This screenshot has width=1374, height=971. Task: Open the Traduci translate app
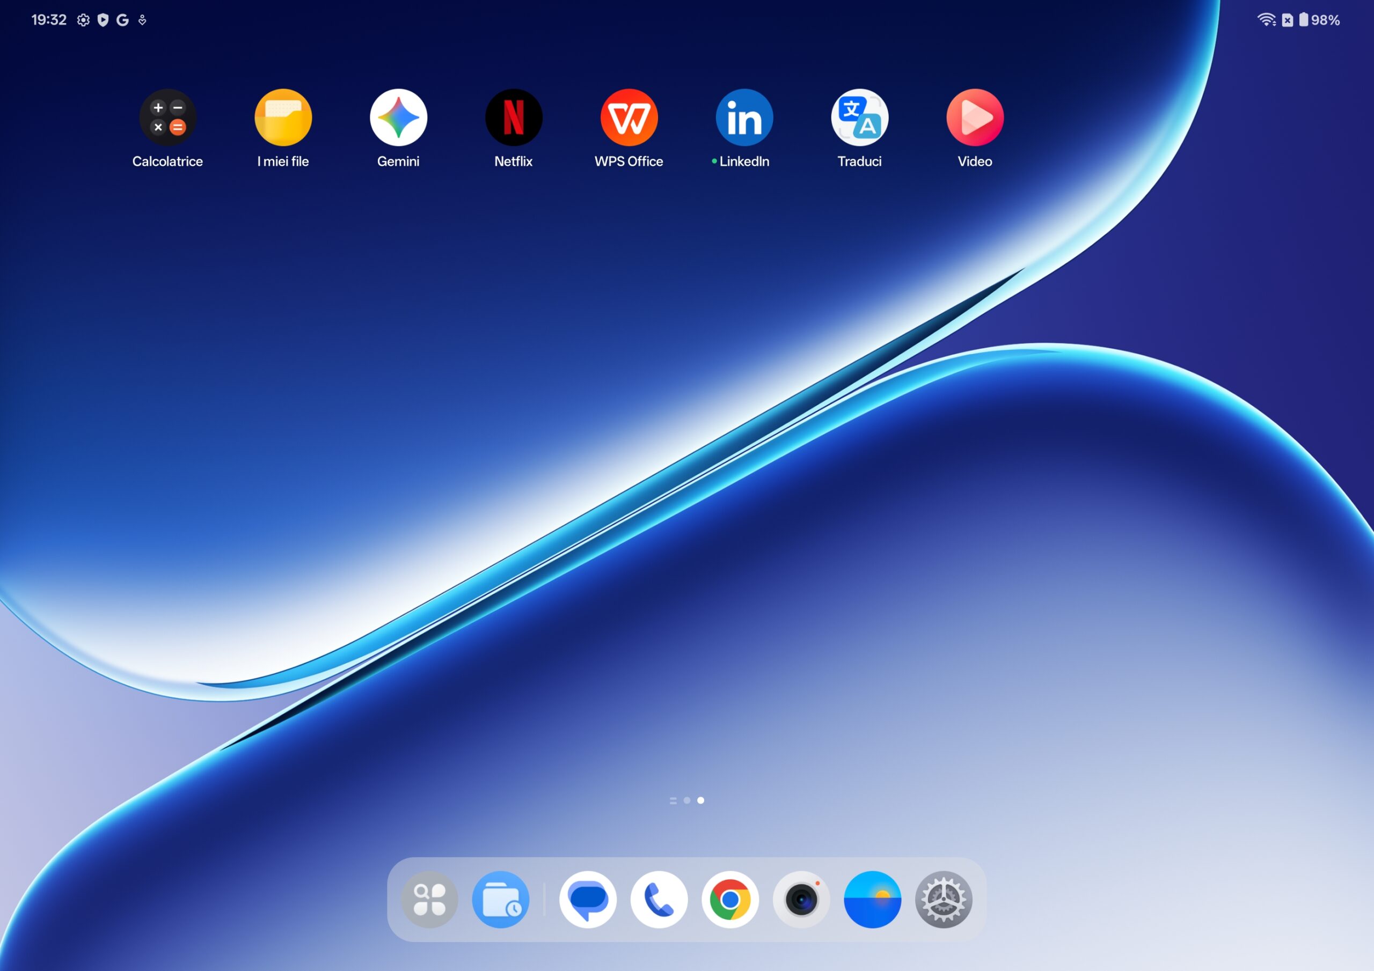point(859,117)
